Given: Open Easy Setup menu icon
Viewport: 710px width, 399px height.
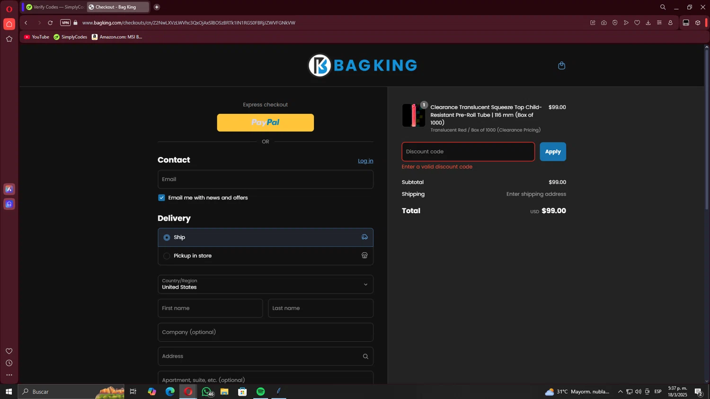Looking at the screenshot, I should tap(659, 23).
